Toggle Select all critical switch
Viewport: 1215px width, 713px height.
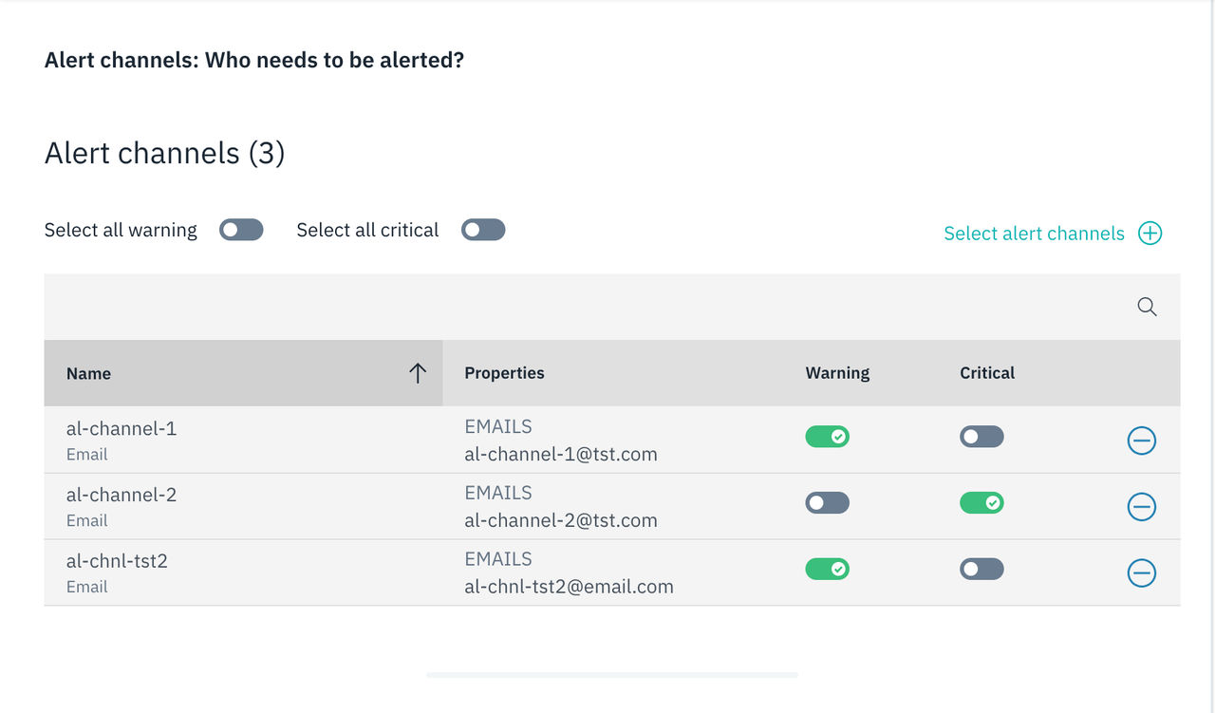(x=483, y=230)
